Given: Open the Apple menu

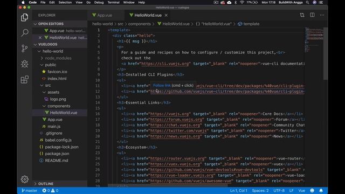Looking at the screenshot, I should click(23, 2).
